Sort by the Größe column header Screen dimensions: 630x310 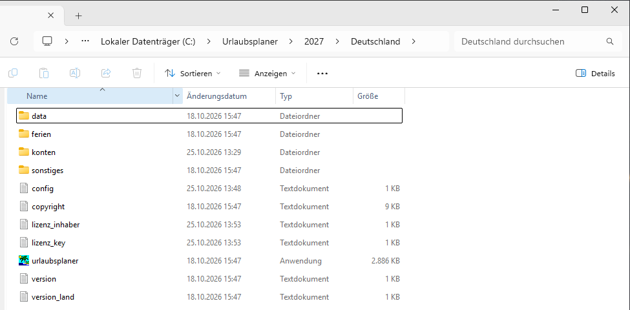(379, 96)
